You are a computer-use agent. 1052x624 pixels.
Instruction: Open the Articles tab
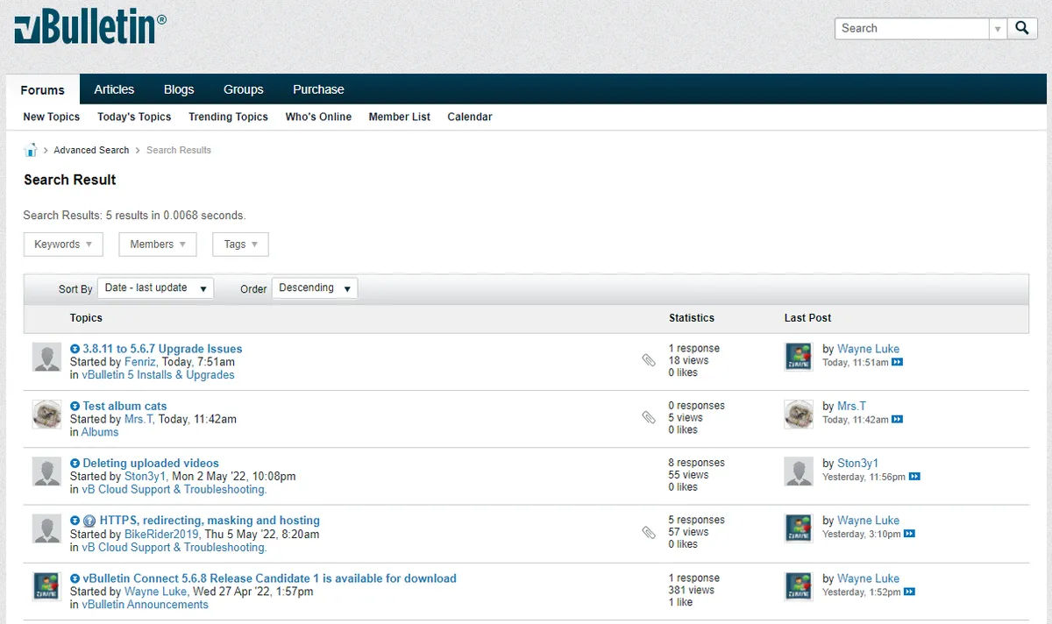(114, 89)
